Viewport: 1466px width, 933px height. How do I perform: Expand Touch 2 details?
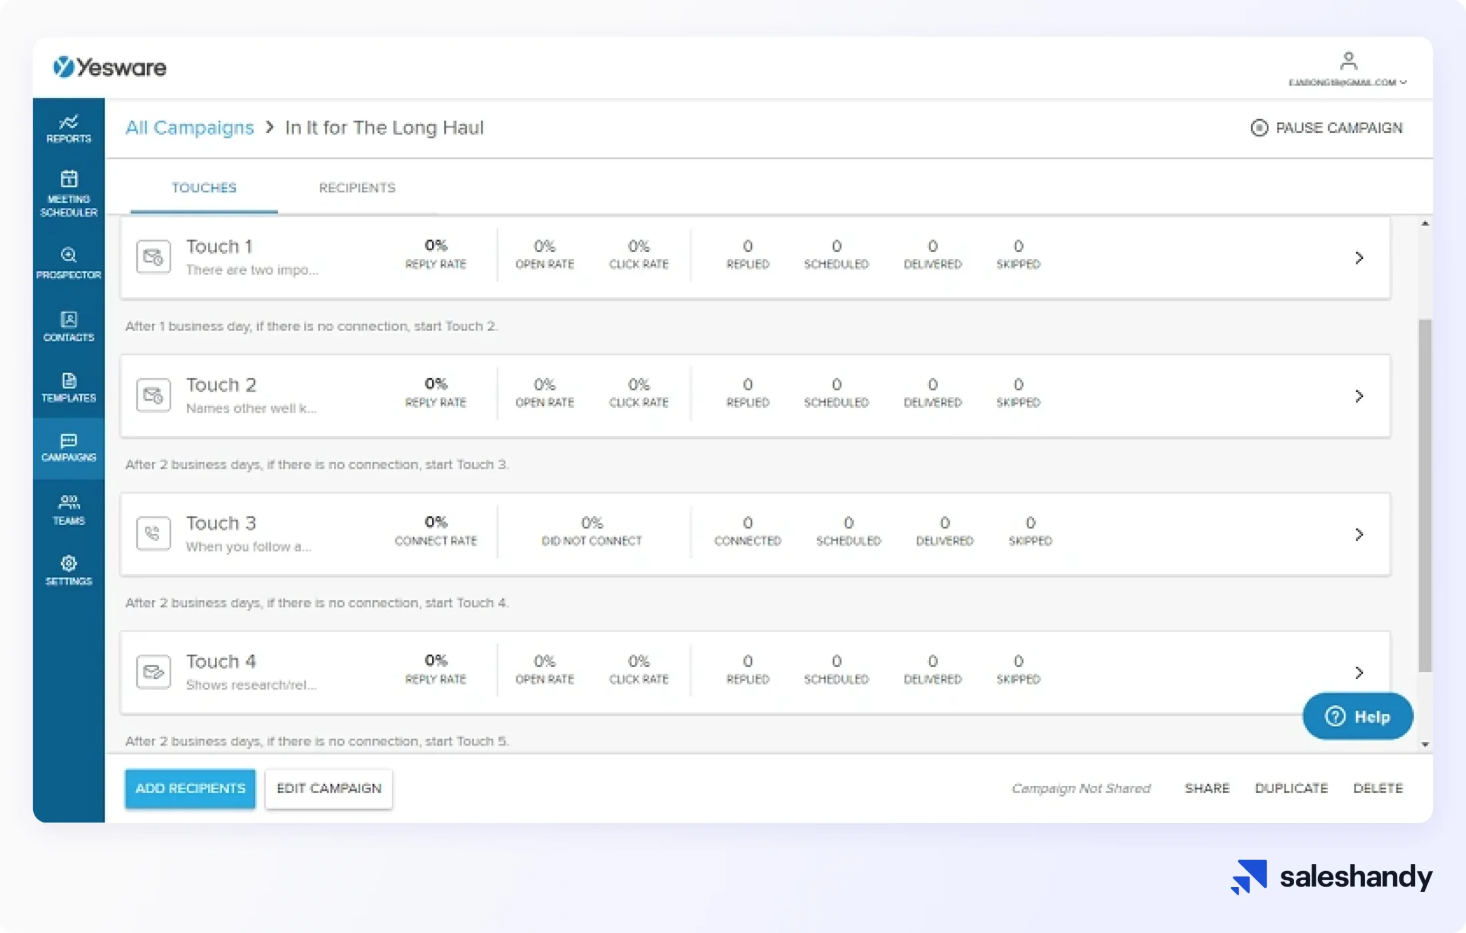[x=1360, y=396]
